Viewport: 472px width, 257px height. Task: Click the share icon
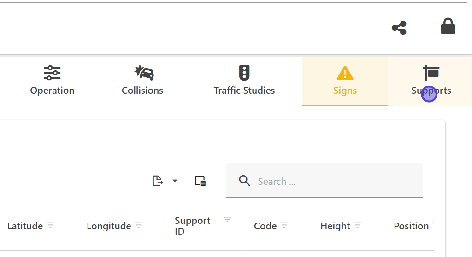click(x=399, y=28)
